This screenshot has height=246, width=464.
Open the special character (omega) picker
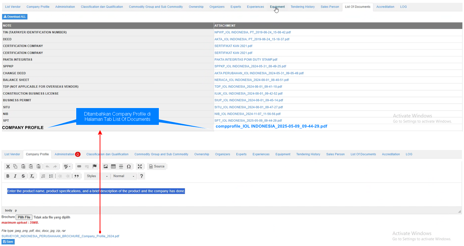tap(128, 167)
